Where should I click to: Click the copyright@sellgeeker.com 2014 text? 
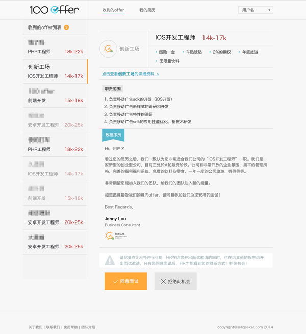pos(245,327)
